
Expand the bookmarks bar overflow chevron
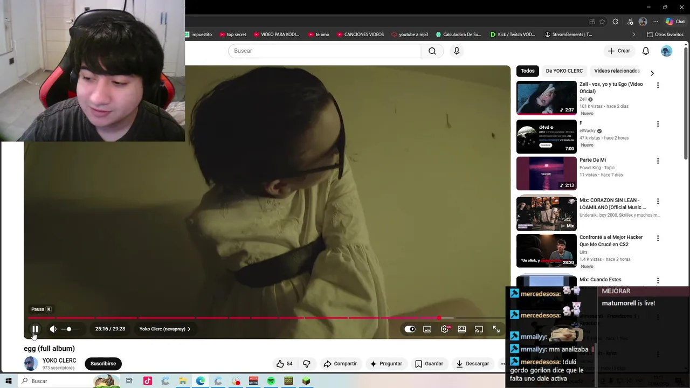[633, 34]
